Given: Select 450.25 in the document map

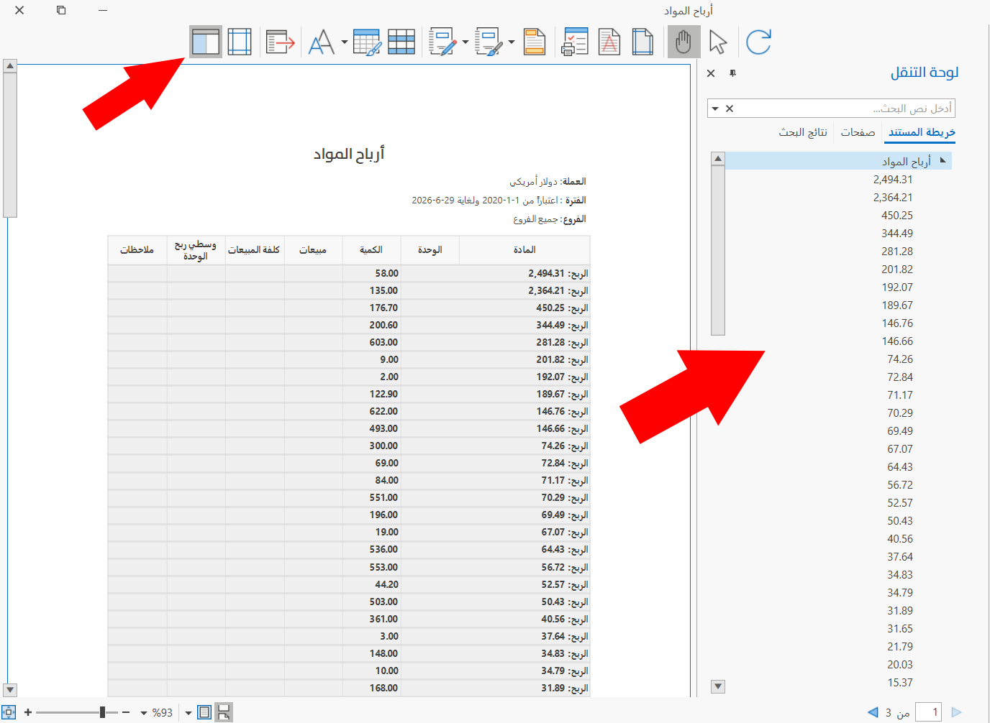Looking at the screenshot, I should pyautogui.click(x=897, y=216).
